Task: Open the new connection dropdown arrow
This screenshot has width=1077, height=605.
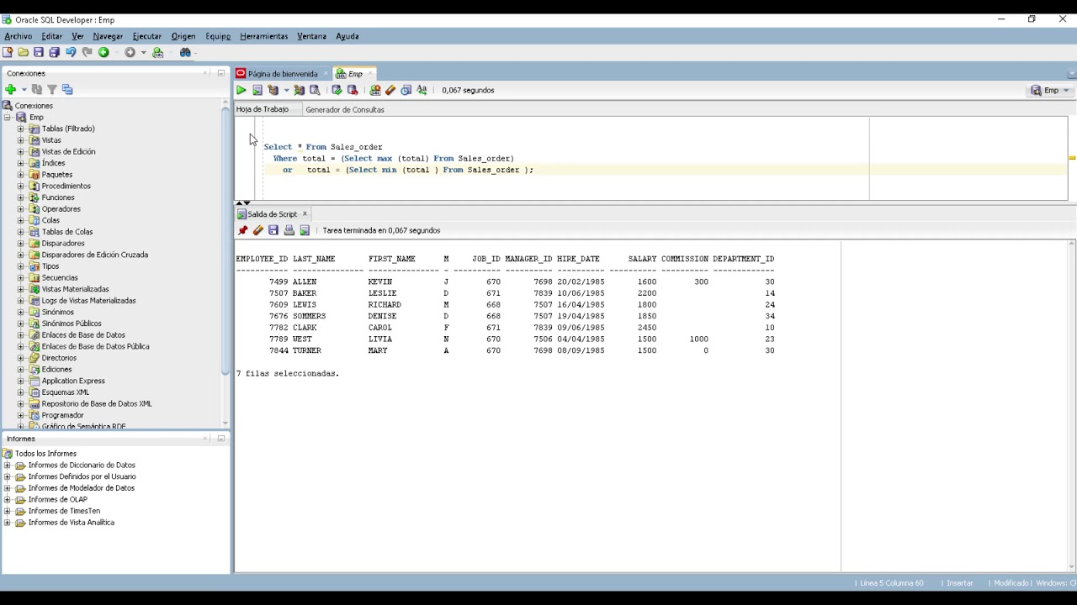Action: point(24,89)
